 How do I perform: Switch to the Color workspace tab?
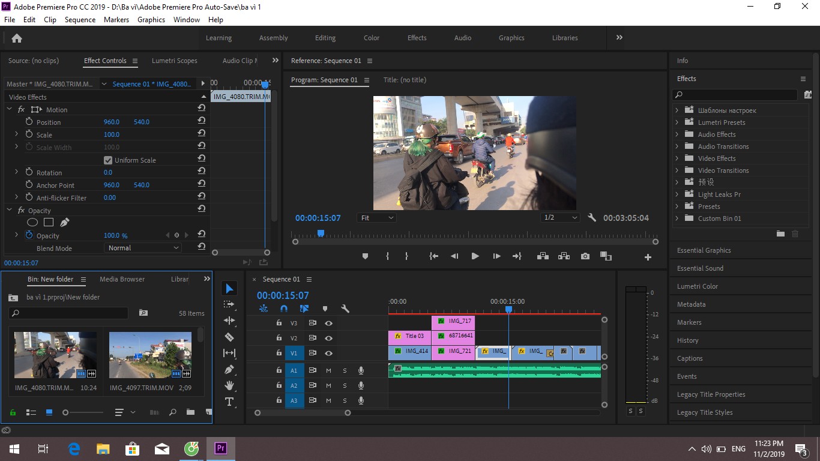(x=372, y=38)
